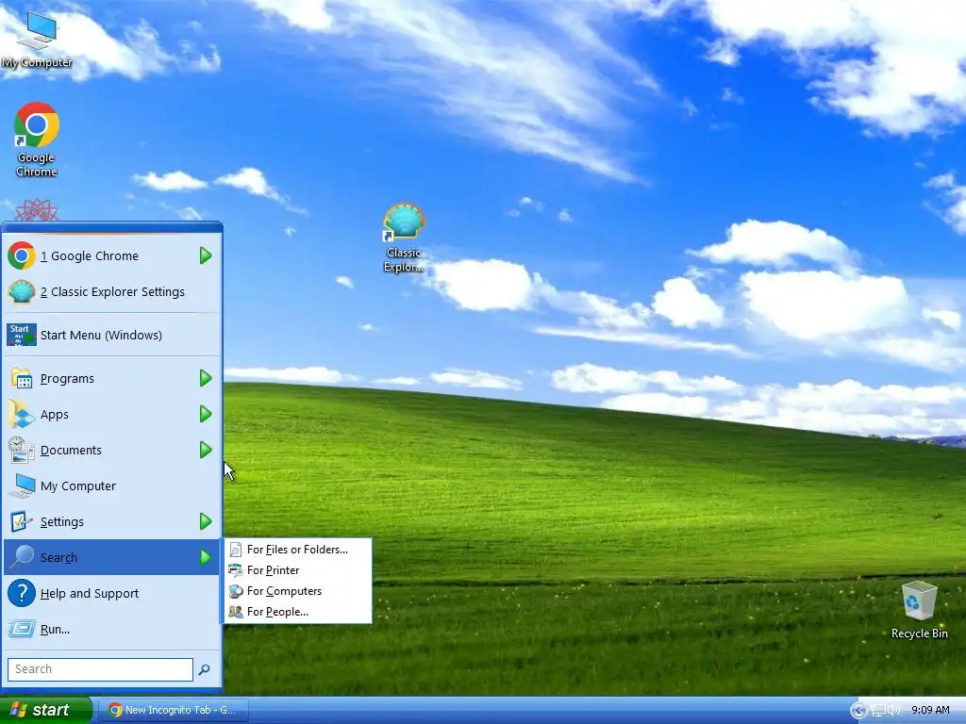Image resolution: width=966 pixels, height=724 pixels.
Task: Select 'For Printer' submenu item
Action: click(298, 570)
